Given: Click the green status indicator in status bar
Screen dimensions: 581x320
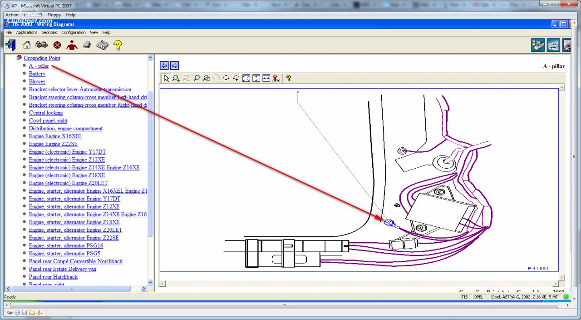Looking at the screenshot, I should (x=566, y=297).
